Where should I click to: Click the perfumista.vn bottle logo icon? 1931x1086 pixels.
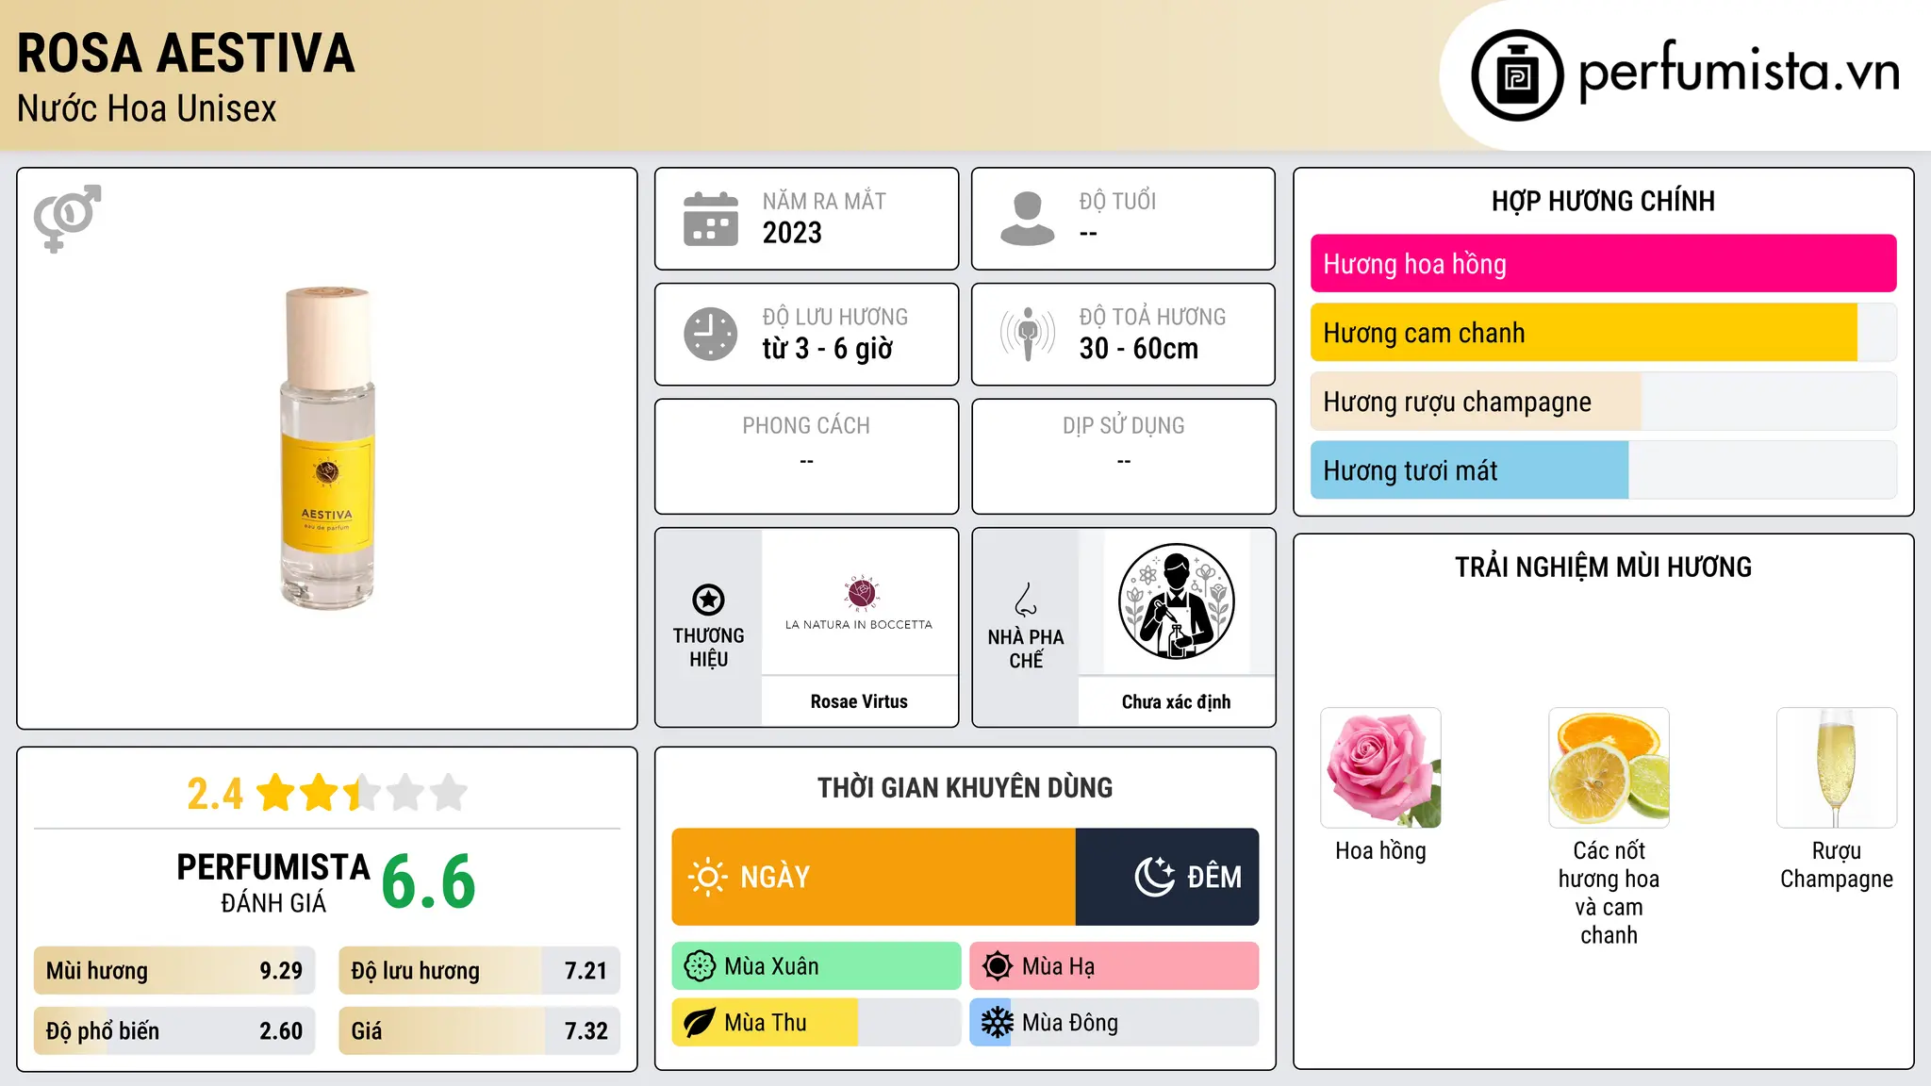coord(1517,75)
